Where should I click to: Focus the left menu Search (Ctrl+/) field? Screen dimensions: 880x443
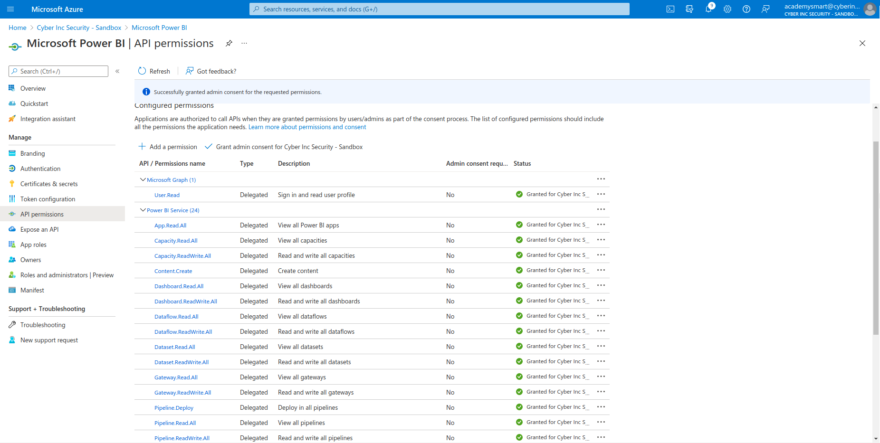[58, 71]
